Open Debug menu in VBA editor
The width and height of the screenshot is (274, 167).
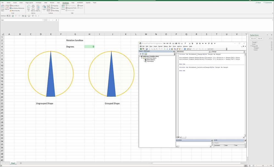(165, 47)
